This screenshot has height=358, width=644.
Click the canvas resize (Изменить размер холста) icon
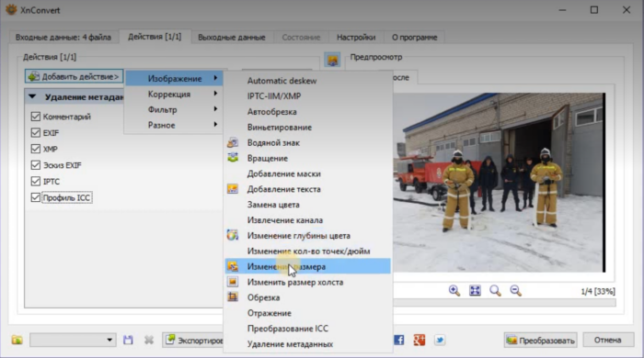233,282
